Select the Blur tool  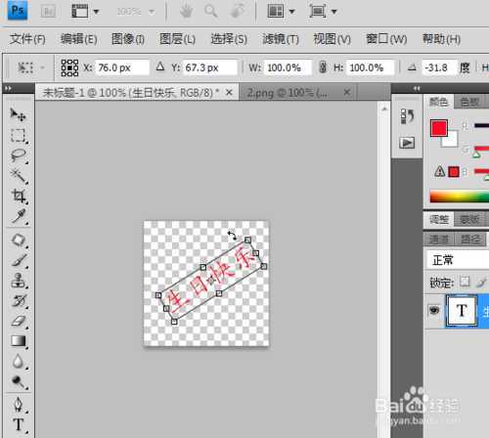[x=18, y=362]
